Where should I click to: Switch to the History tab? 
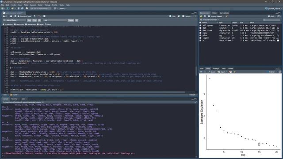pyautogui.click(x=215, y=13)
